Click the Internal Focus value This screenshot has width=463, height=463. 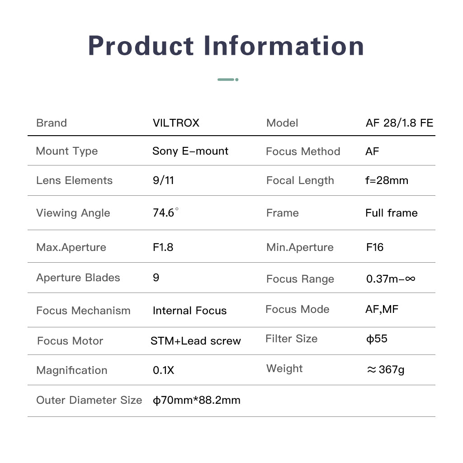[189, 311]
